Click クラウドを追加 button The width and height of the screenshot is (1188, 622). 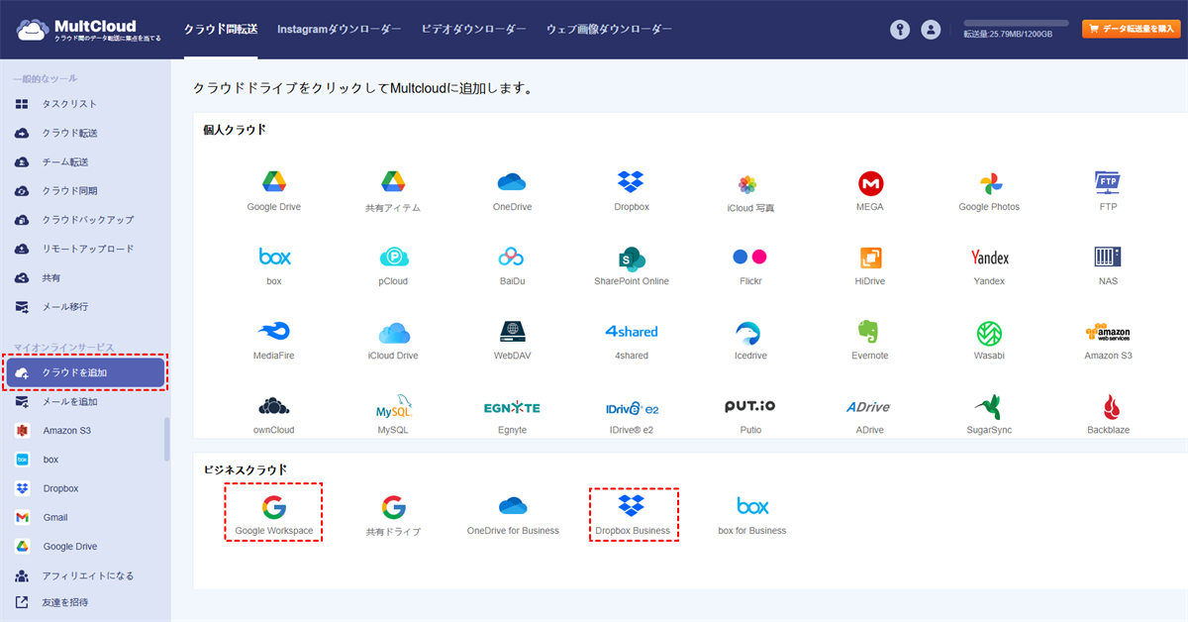85,372
